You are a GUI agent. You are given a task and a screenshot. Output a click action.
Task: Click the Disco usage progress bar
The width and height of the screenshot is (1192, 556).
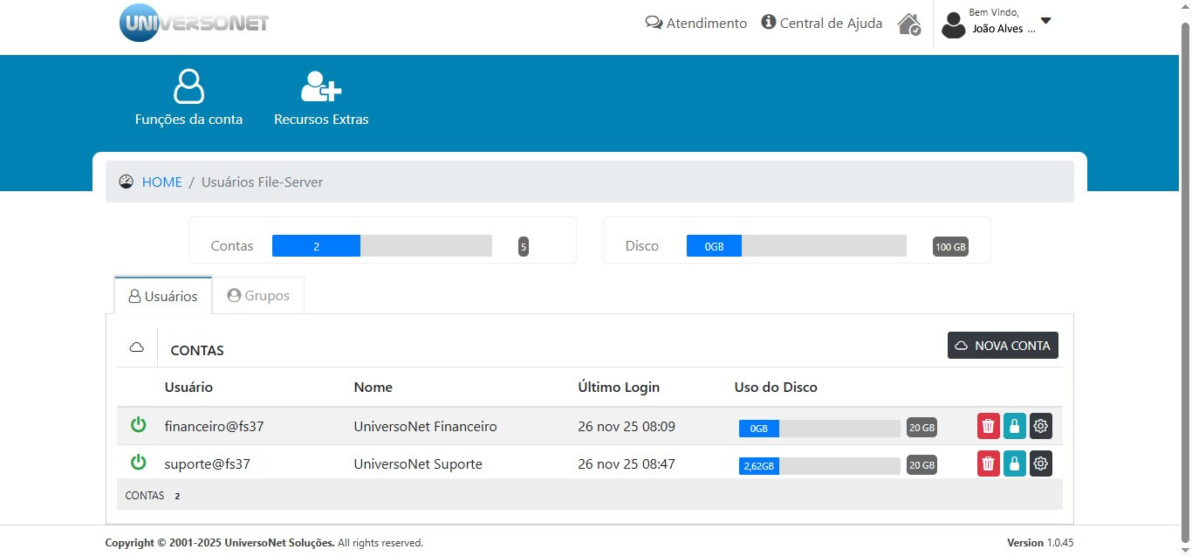[796, 245]
